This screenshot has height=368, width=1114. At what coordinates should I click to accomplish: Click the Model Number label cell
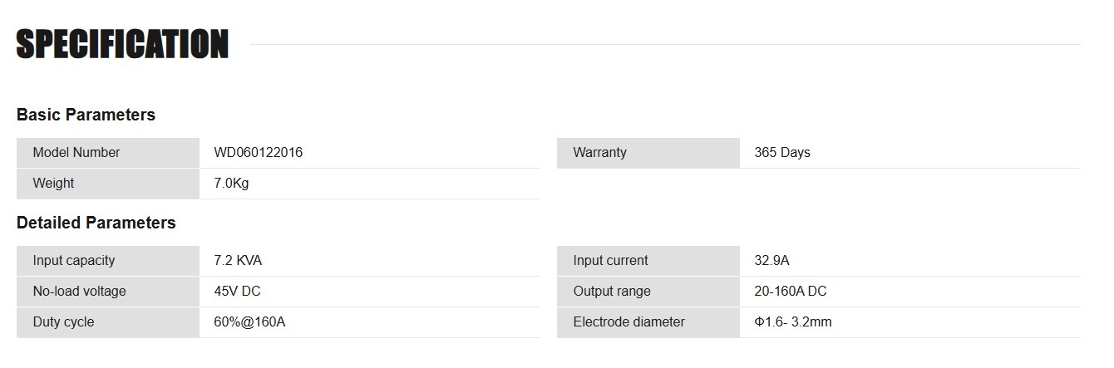coord(108,153)
